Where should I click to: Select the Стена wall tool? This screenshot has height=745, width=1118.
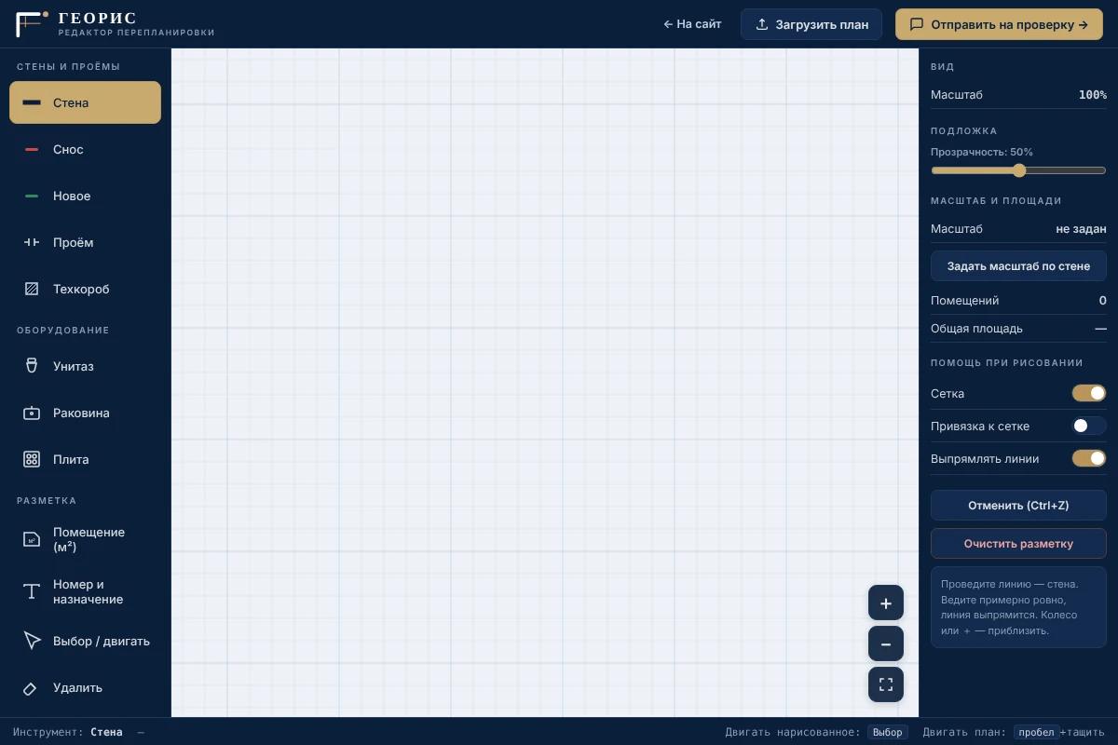(85, 102)
